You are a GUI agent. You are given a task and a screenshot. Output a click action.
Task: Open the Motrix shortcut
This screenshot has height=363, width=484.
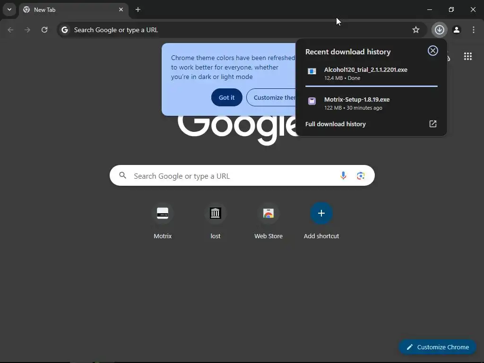tap(163, 220)
